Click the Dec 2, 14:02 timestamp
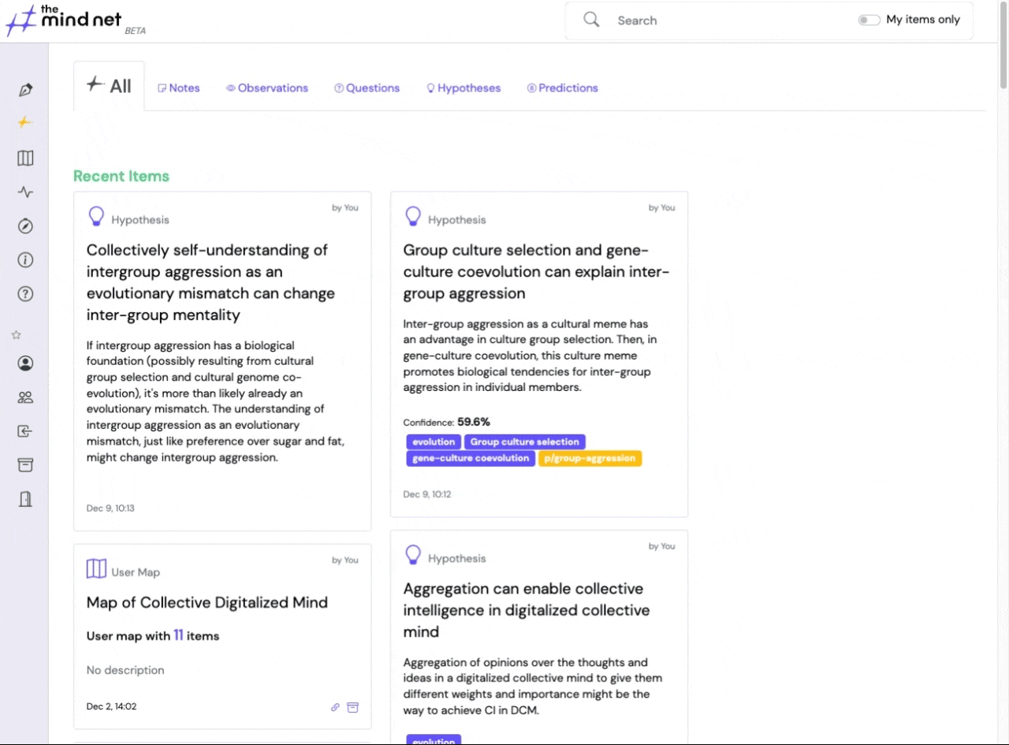This screenshot has height=745, width=1009. click(x=111, y=706)
